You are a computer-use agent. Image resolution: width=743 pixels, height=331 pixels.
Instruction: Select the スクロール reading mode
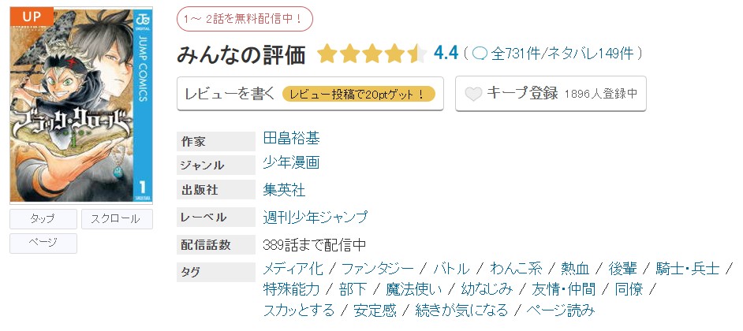117,219
